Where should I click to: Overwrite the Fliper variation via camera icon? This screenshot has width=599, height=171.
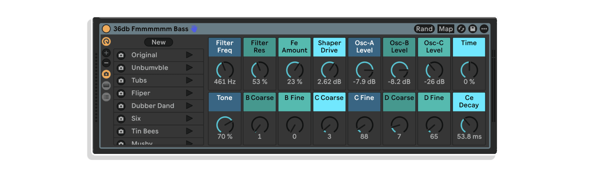[x=121, y=93]
